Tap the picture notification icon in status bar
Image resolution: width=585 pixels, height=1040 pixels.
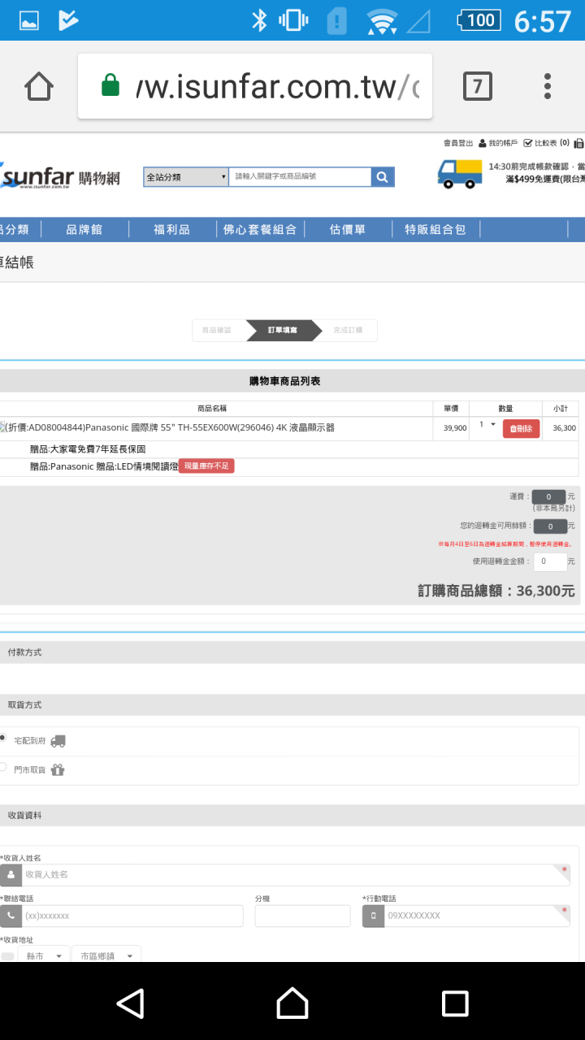(28, 20)
